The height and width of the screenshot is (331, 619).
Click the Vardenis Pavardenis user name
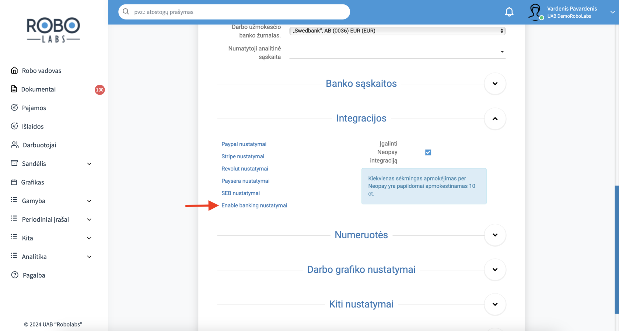tap(572, 8)
